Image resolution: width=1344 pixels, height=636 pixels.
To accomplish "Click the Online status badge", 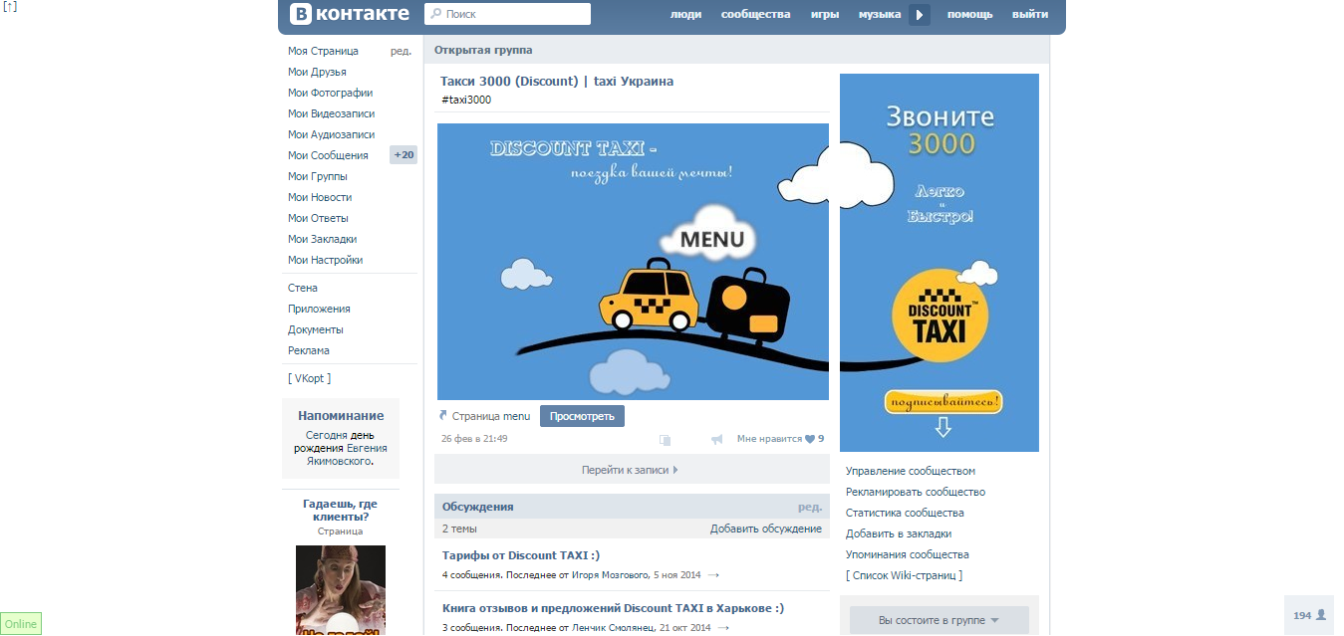I will click(21, 624).
